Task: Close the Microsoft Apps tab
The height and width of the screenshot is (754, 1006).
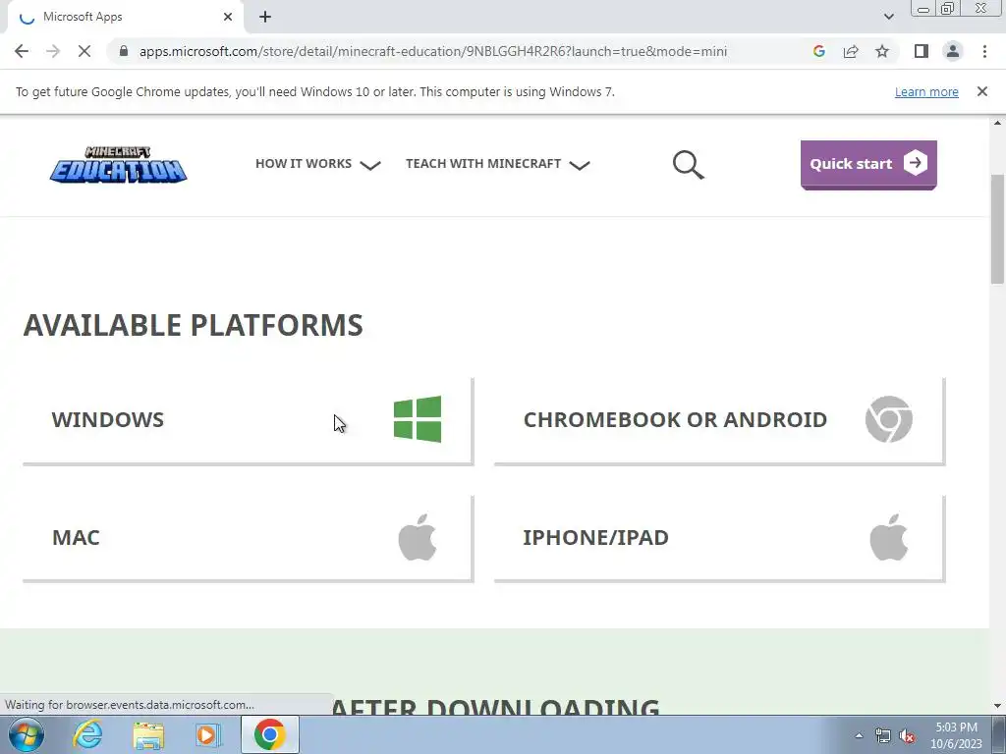Action: pyautogui.click(x=228, y=17)
